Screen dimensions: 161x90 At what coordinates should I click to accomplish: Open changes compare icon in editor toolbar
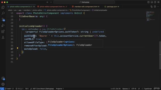click(x=151, y=7)
